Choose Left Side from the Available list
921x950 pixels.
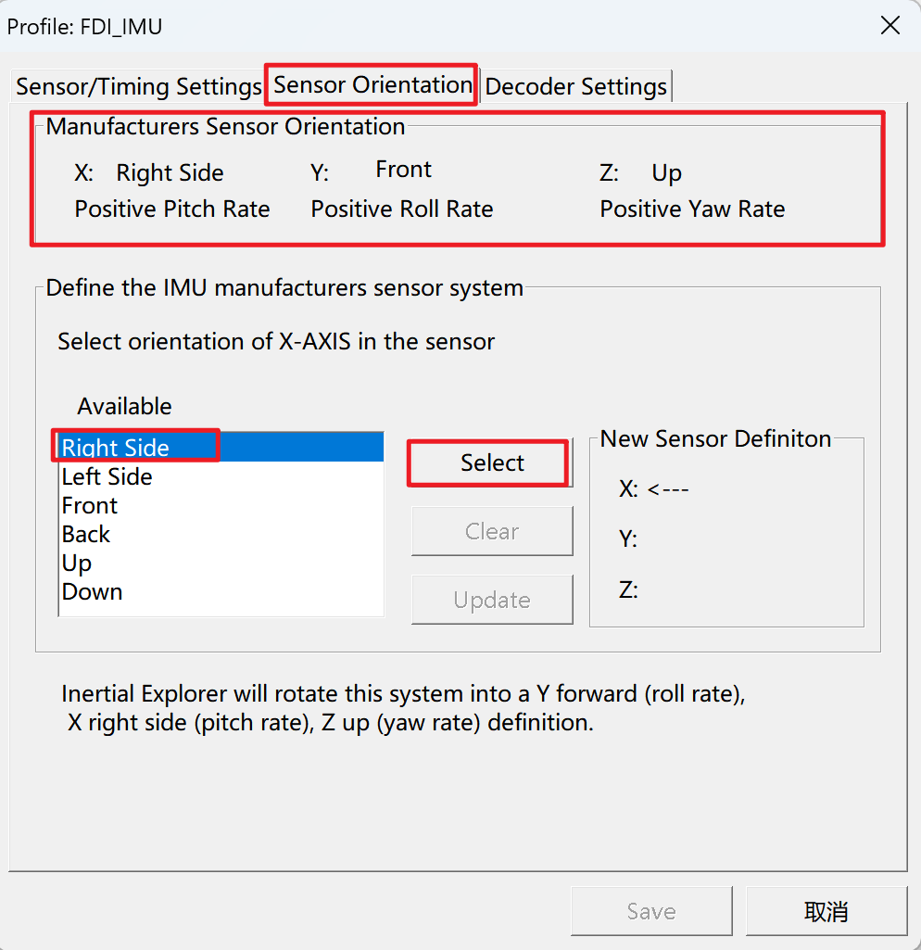[221, 476]
